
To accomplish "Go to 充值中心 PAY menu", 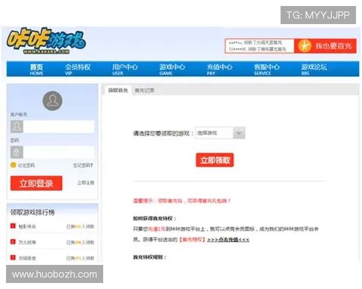I will coord(220,69).
